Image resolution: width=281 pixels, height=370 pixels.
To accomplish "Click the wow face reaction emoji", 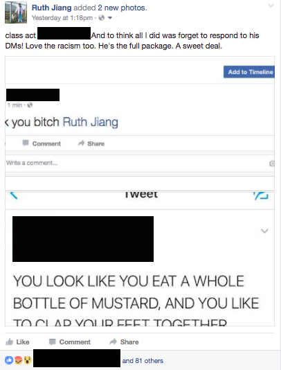I will (28, 360).
